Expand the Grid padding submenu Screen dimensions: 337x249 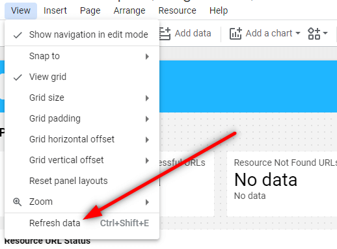pos(82,118)
